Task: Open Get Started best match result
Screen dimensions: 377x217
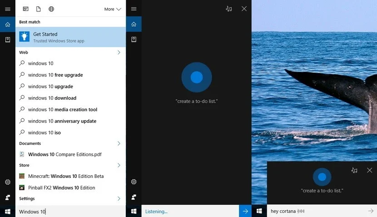Action: [x=71, y=37]
